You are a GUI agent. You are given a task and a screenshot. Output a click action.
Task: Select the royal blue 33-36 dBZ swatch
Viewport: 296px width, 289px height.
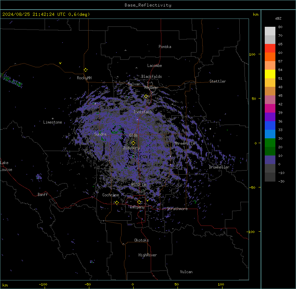pos(270,125)
